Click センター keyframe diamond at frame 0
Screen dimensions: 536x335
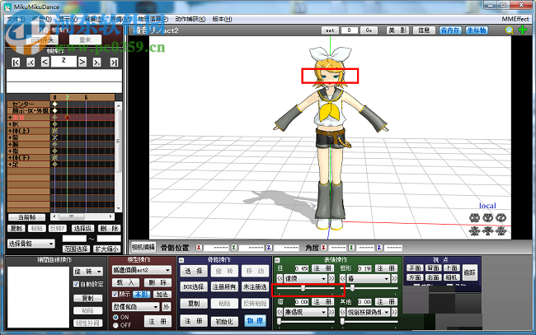(54, 104)
